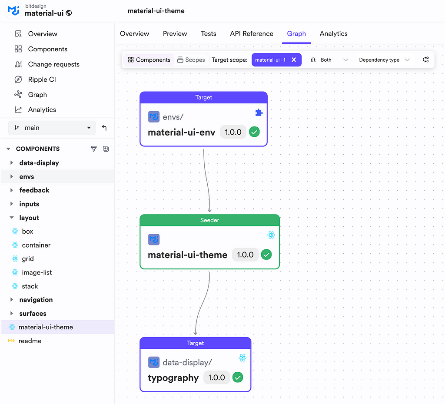Open Analytics in the left sidebar

click(42, 110)
